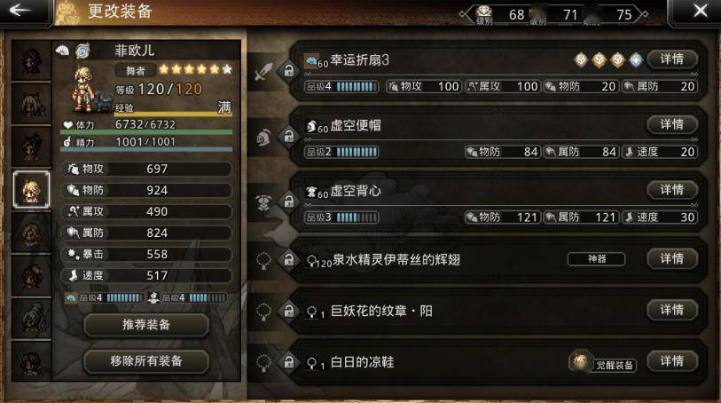Select the helmet slot icon
The width and height of the screenshot is (721, 403).
(264, 137)
